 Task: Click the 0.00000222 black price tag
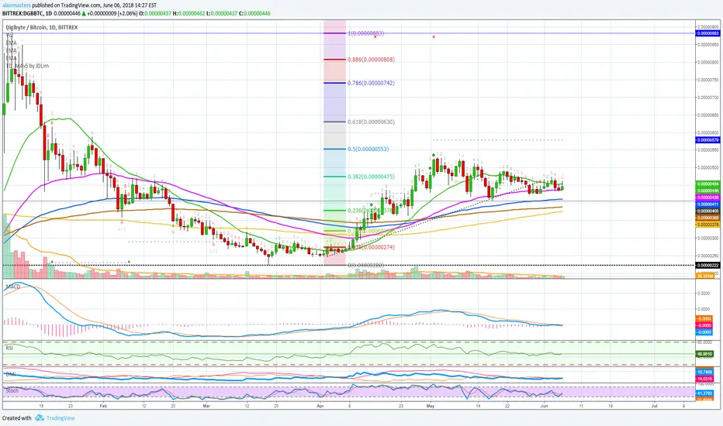click(707, 265)
